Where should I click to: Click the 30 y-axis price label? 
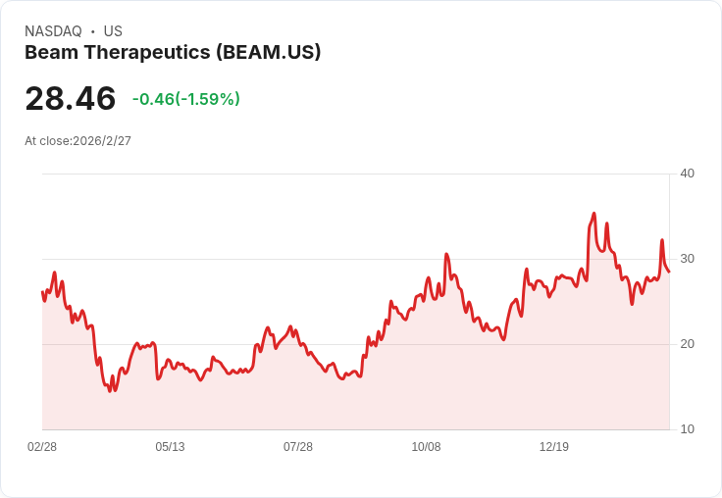point(687,259)
